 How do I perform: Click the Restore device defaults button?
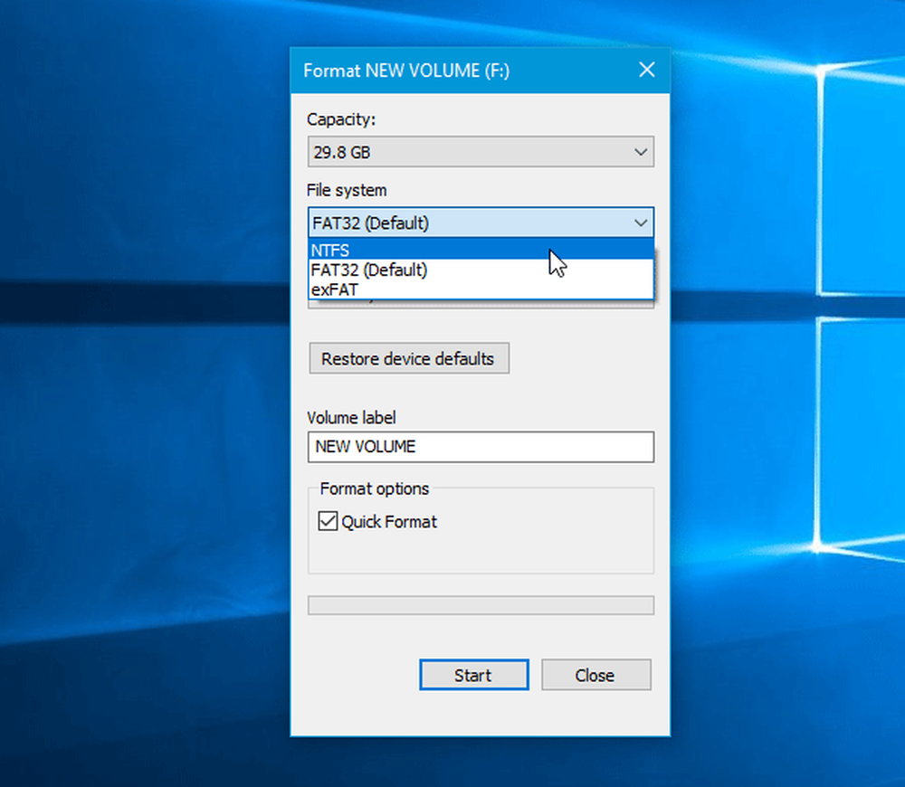point(408,358)
